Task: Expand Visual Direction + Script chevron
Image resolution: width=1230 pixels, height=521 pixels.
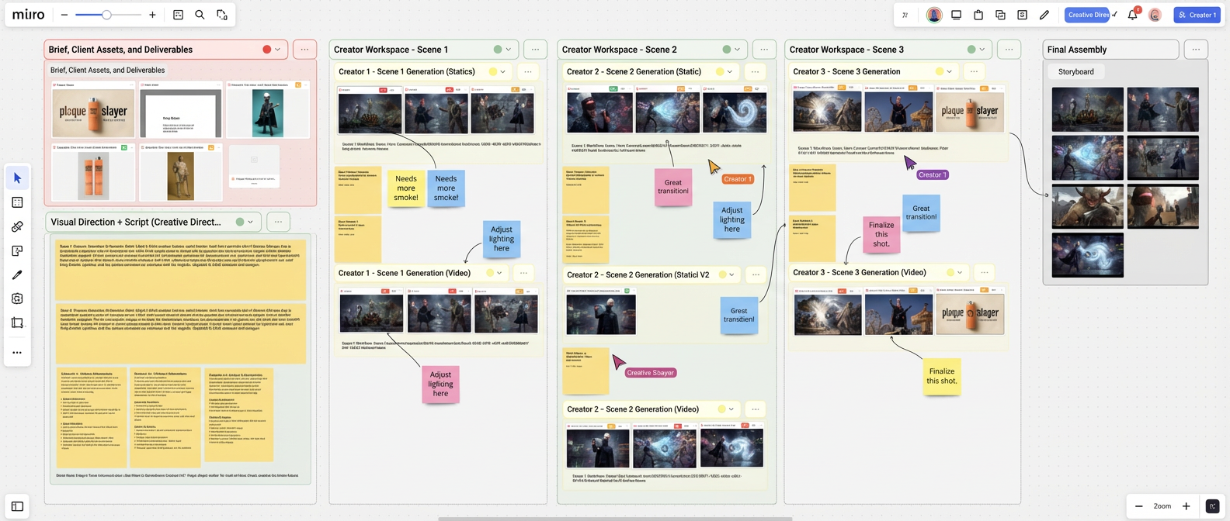Action: (x=250, y=222)
